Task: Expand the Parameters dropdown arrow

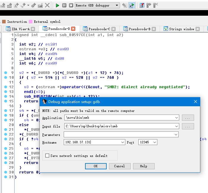Action: (176, 135)
